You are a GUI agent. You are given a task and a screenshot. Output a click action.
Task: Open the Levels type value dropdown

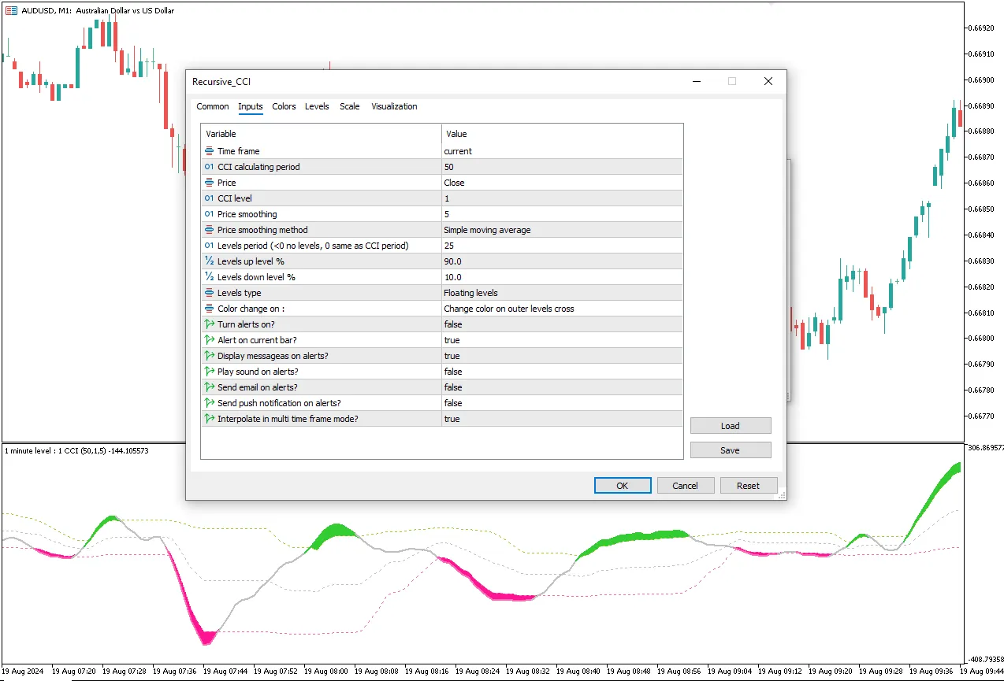click(561, 293)
